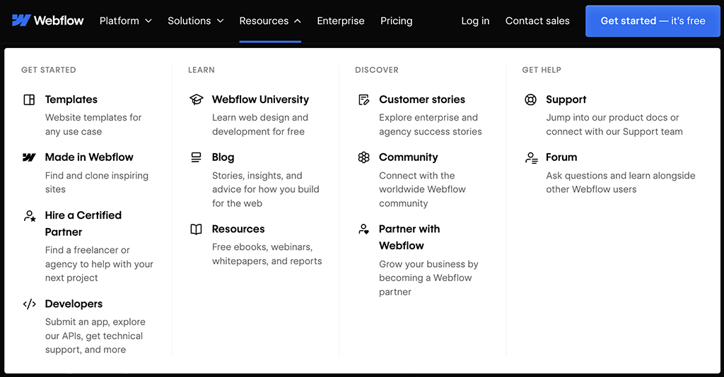The width and height of the screenshot is (724, 377).
Task: Go to the Enterprise page
Action: click(x=341, y=20)
